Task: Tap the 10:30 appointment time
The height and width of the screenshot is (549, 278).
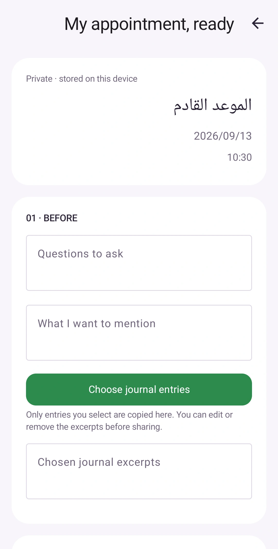Action: pos(239,157)
